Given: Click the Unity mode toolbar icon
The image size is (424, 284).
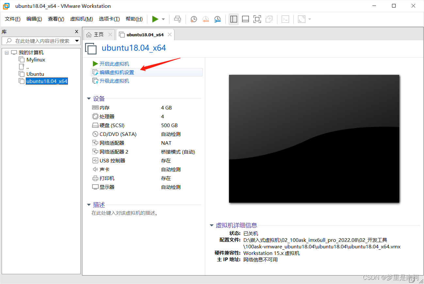Looking at the screenshot, I should tap(269, 19).
